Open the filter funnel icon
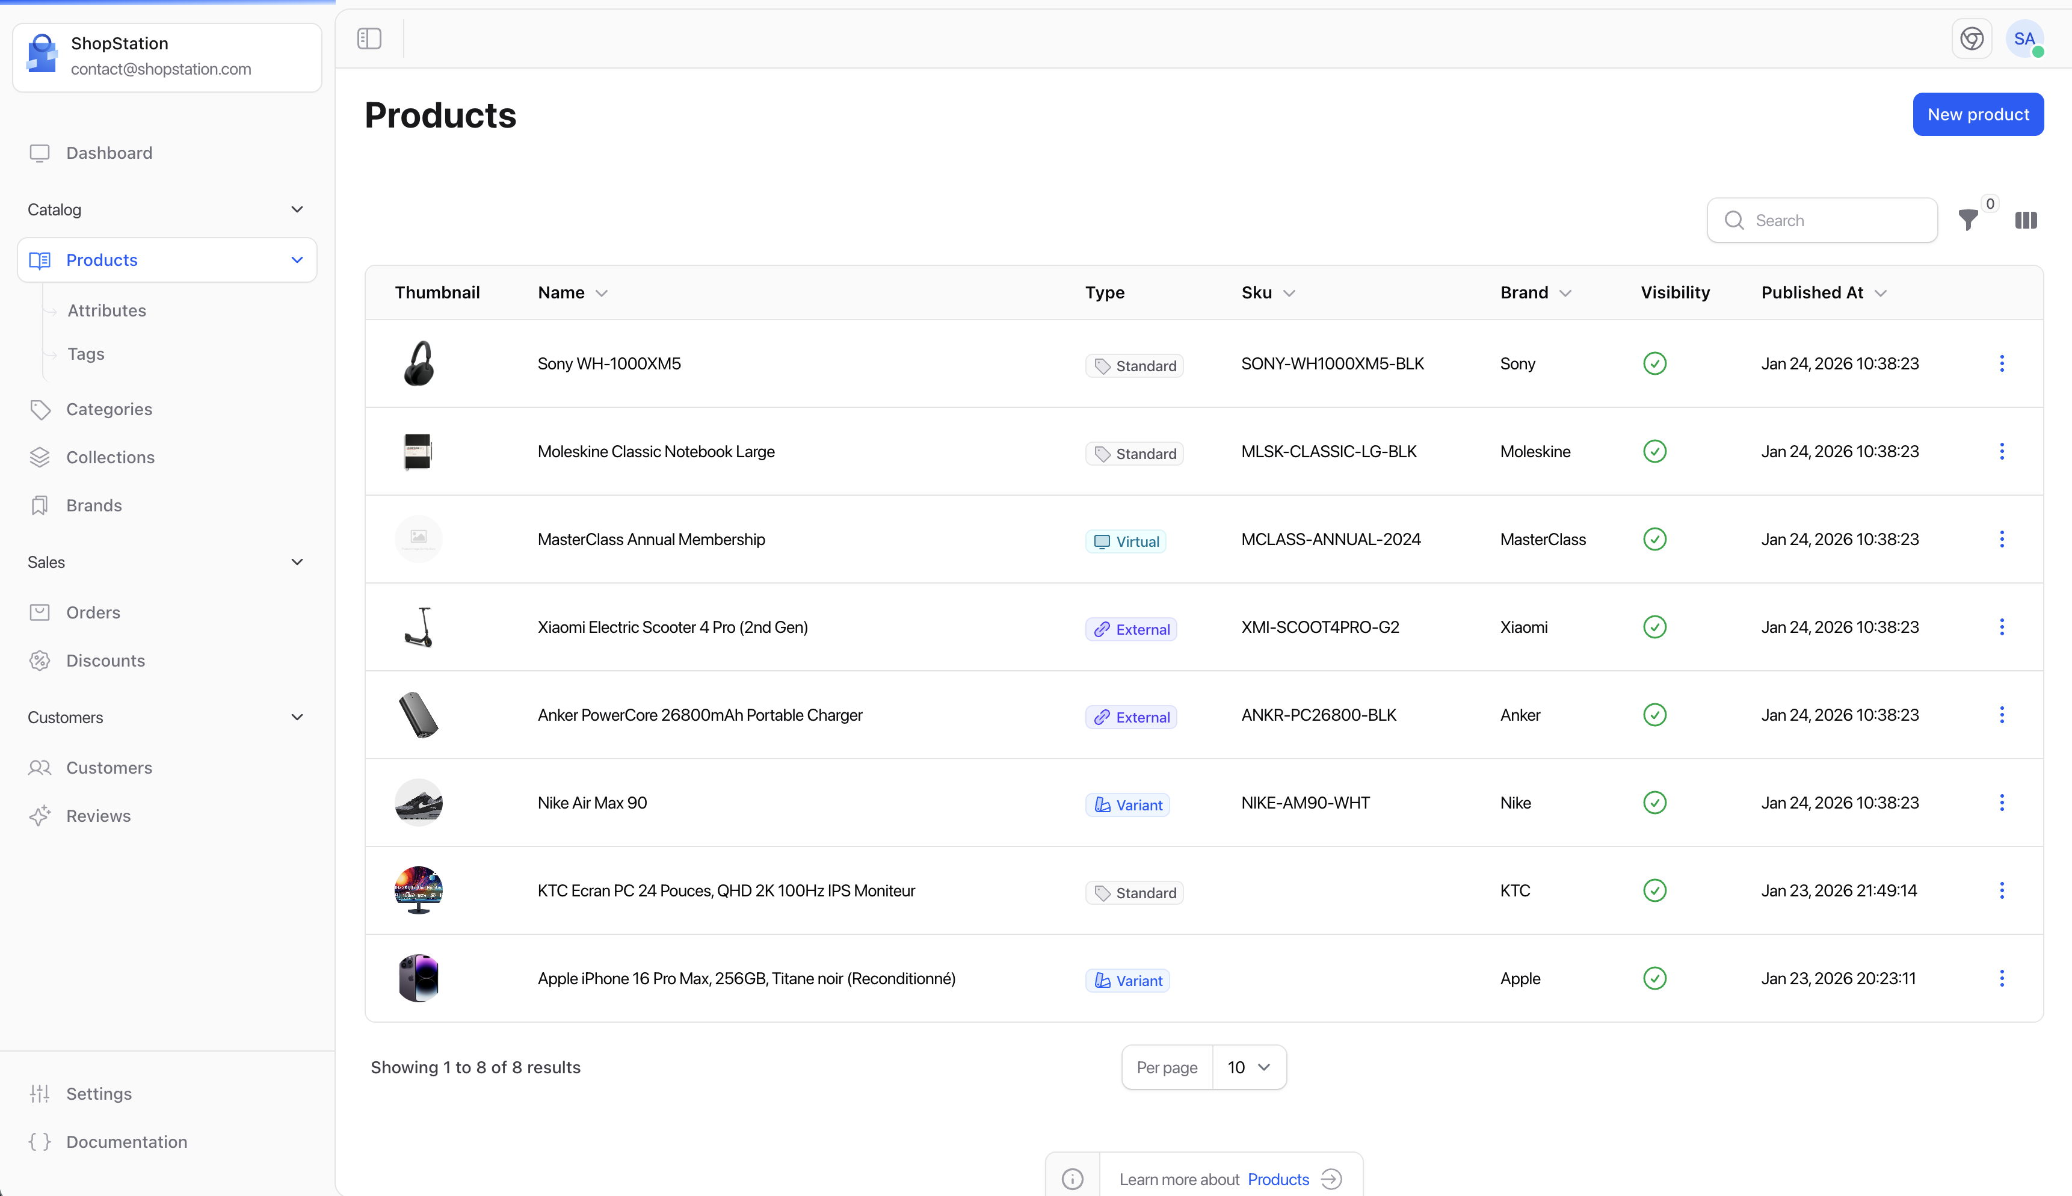Screen dimensions: 2072x1196 pyautogui.click(x=1969, y=220)
